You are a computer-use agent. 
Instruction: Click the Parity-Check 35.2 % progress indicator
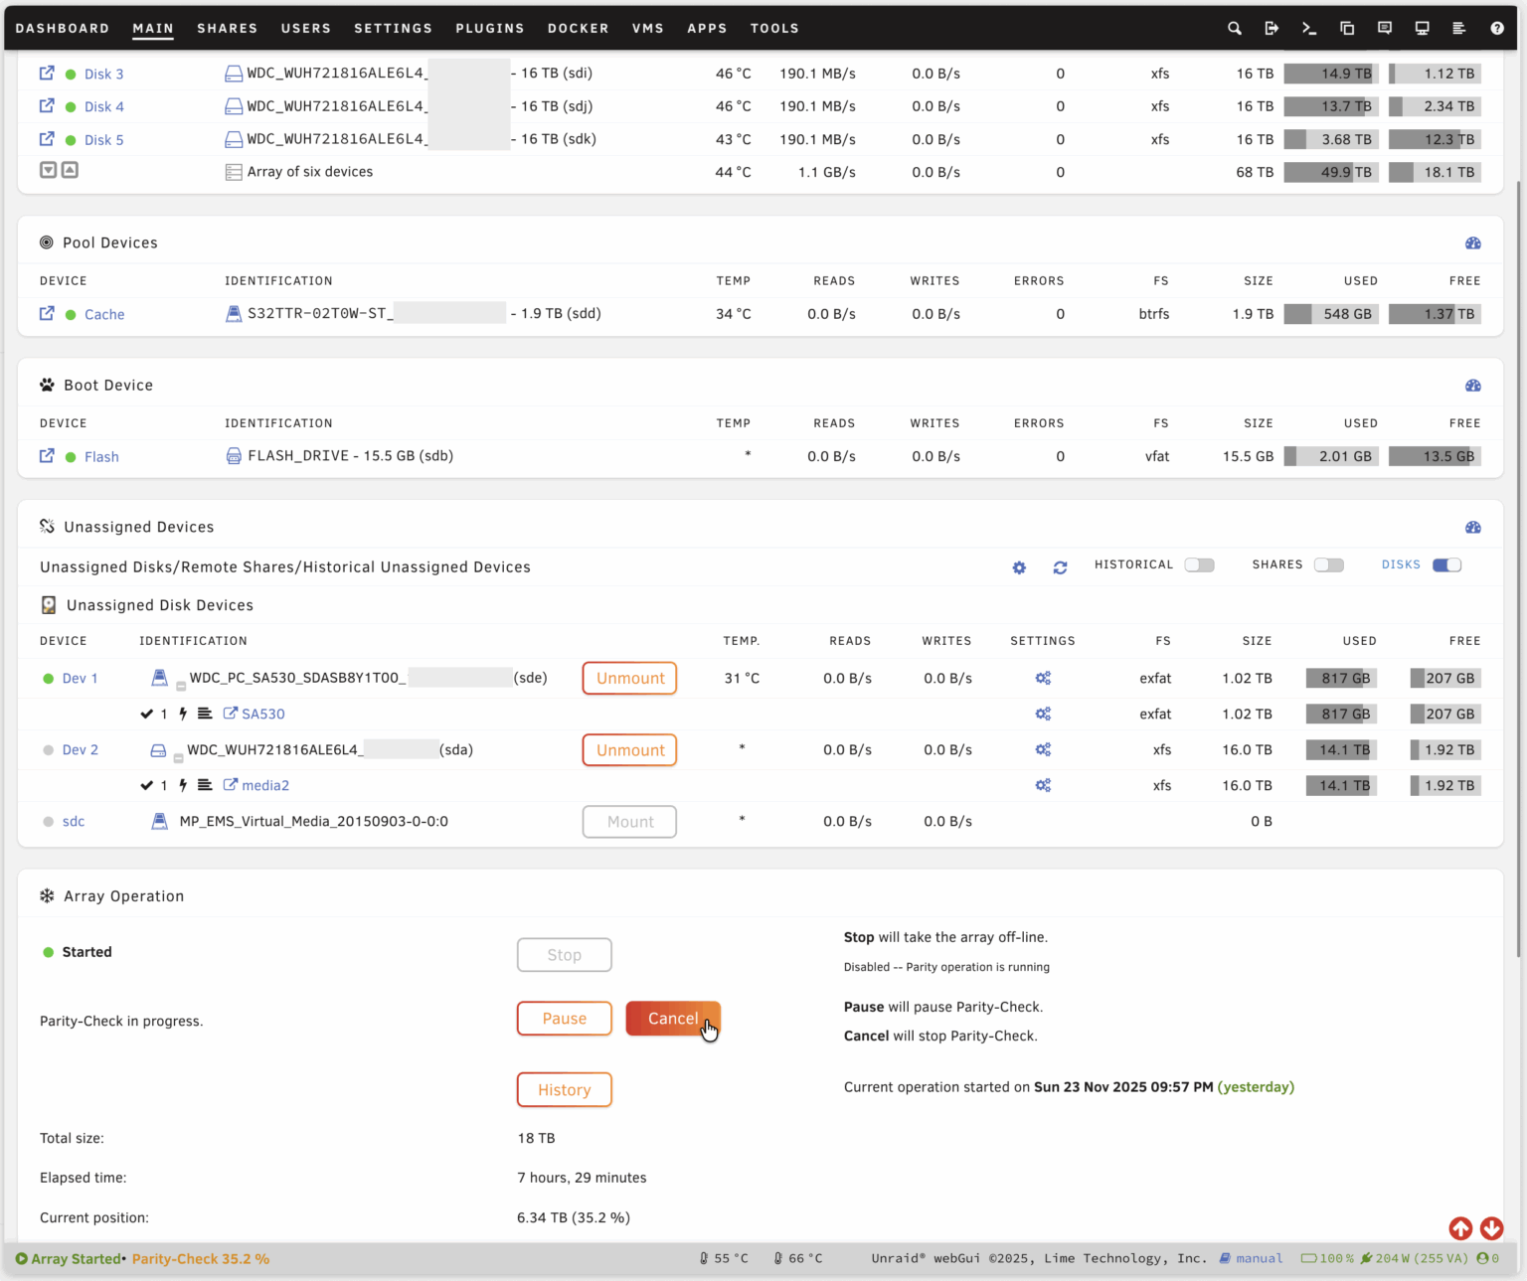201,1258
